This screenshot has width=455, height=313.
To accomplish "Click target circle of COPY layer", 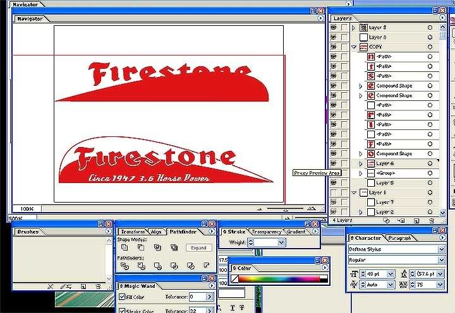I will (430, 47).
